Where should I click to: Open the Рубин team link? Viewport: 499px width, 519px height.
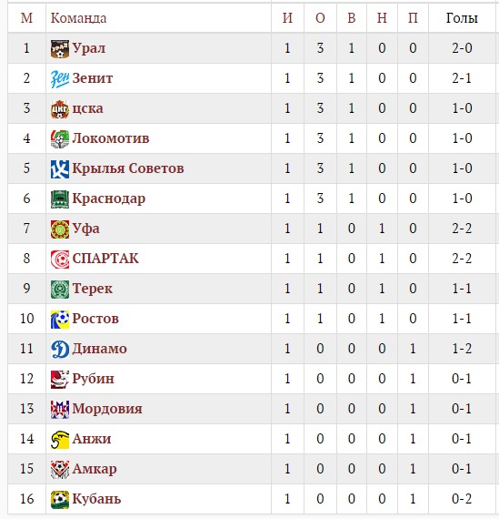(x=94, y=379)
